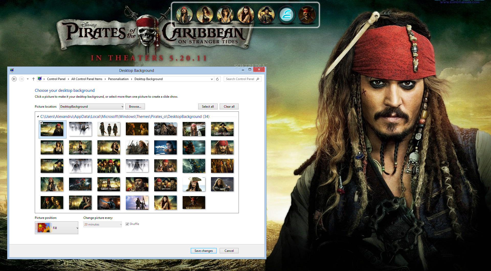Click the C:\Users\Alexandru DesktopBackground path header
491x271 pixels.
click(125, 117)
